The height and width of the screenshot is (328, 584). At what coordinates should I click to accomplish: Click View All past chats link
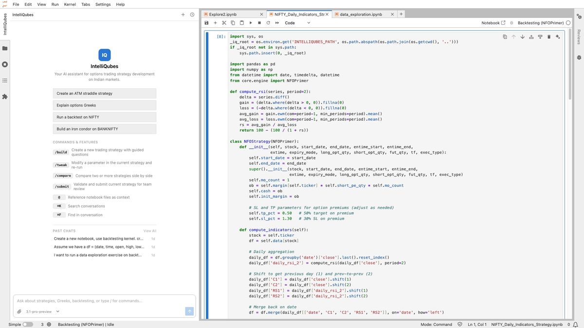pyautogui.click(x=150, y=231)
